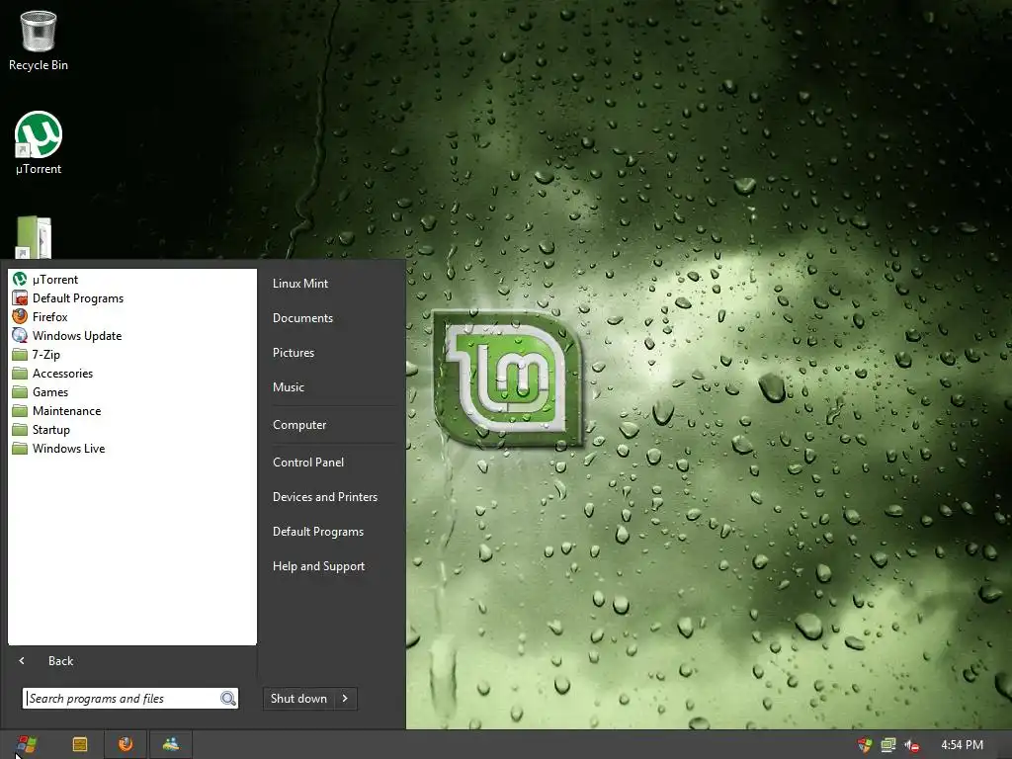Click the Default Programs icon in the programs list

tap(20, 297)
